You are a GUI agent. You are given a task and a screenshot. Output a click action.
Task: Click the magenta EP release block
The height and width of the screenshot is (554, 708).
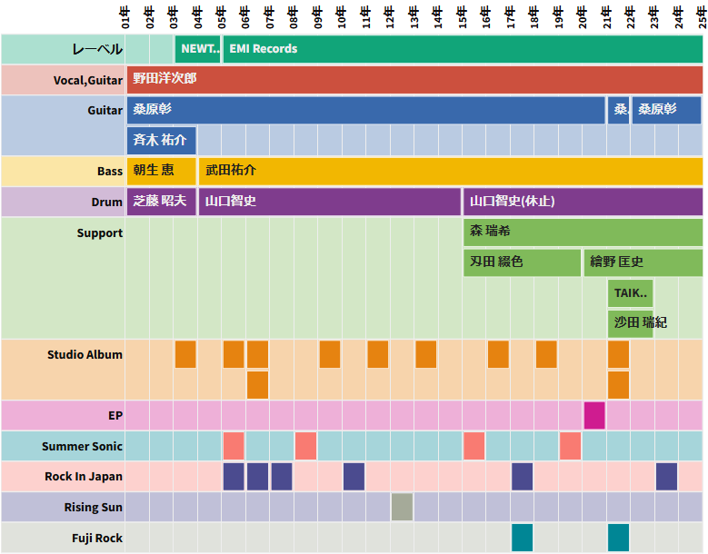coord(594,415)
